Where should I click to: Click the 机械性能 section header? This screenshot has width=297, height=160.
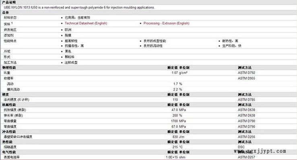coord(9,105)
